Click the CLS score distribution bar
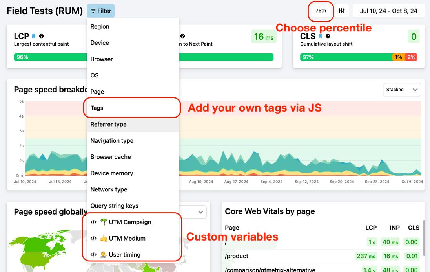430x272 pixels. (358, 57)
